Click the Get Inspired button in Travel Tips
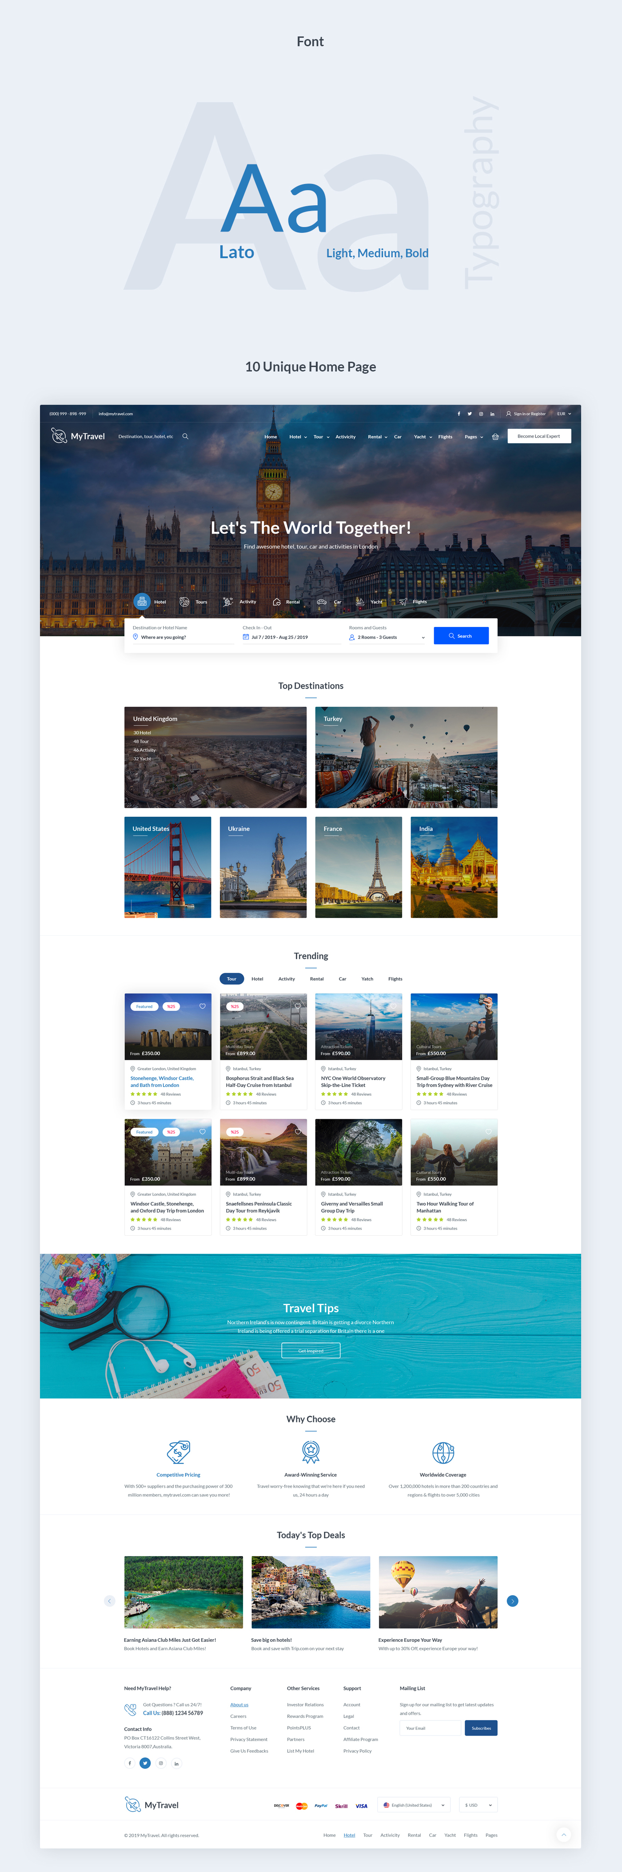The image size is (622, 1872). [311, 1351]
